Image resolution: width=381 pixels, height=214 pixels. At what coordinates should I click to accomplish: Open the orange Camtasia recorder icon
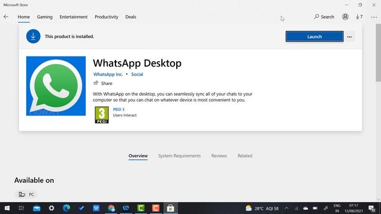[156, 208]
